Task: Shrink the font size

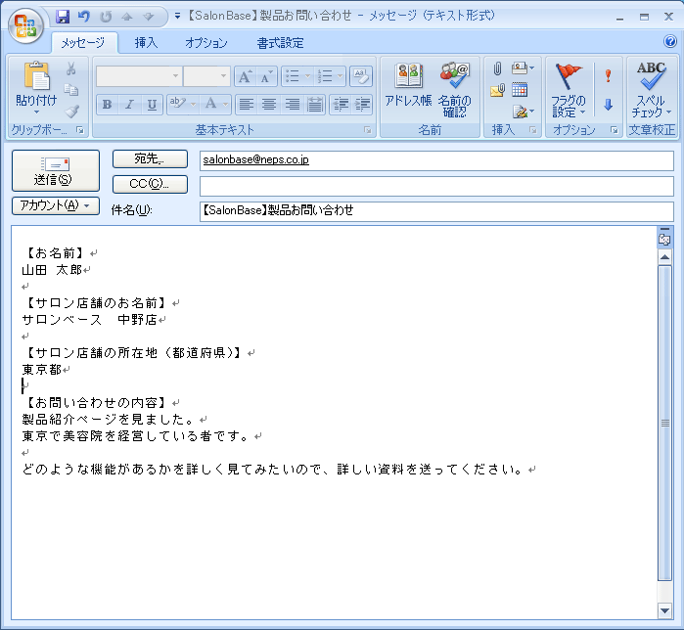Action: click(265, 76)
